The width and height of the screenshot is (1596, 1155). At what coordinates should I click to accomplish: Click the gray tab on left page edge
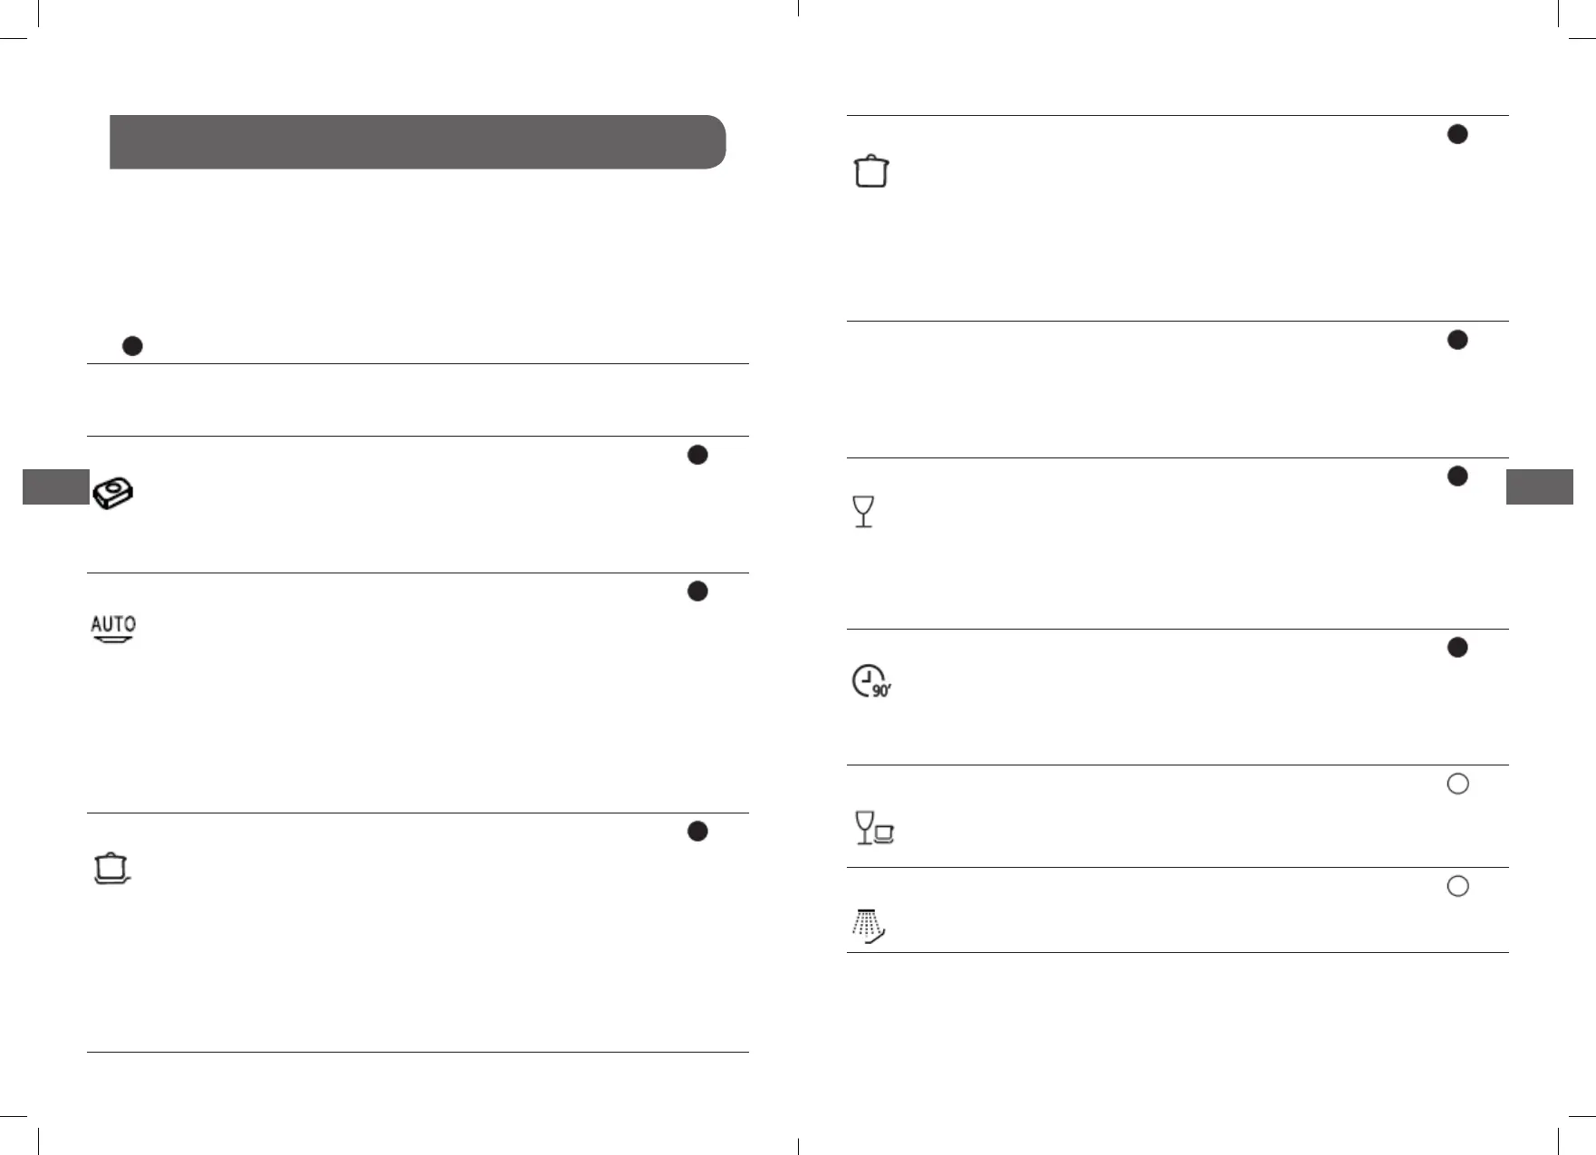coord(55,486)
